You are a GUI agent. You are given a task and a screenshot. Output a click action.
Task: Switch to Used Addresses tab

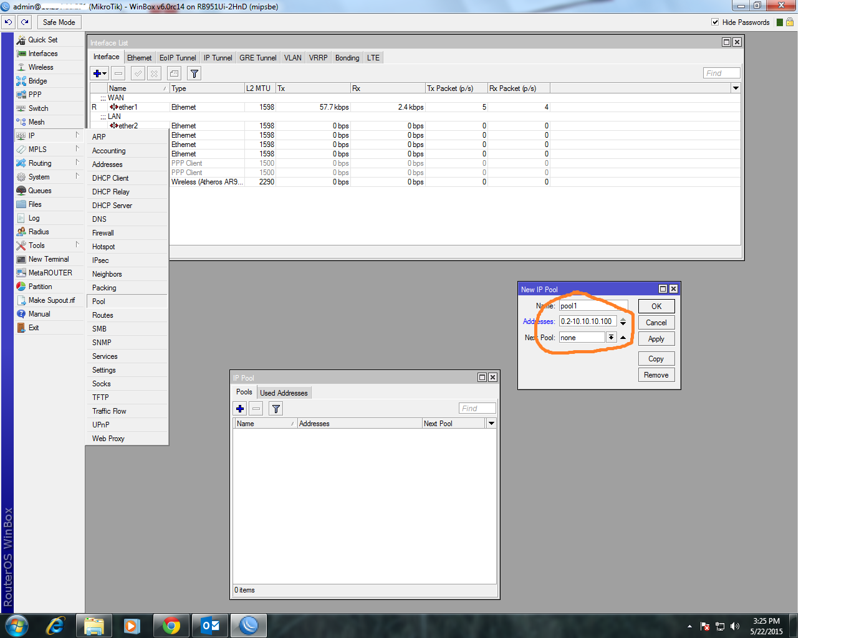[284, 393]
